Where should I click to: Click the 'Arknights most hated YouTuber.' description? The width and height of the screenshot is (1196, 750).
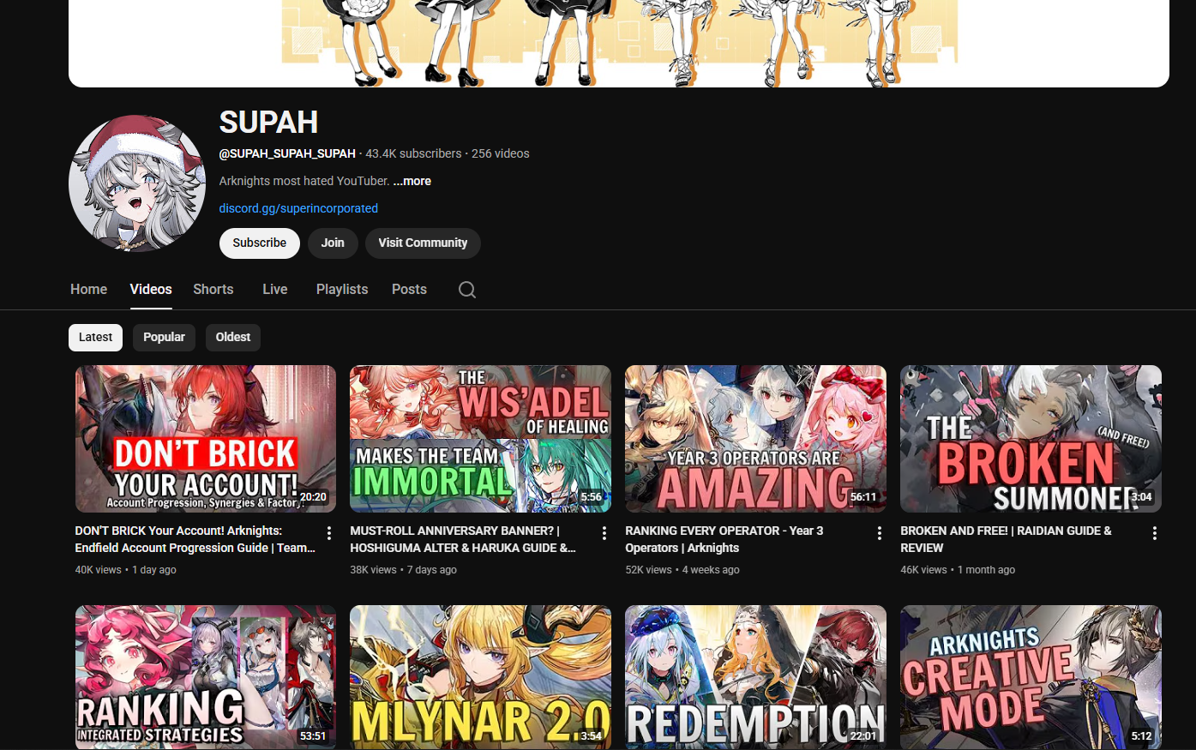304,181
